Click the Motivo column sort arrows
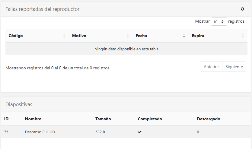Viewport: 252px width, 149px height. point(128,36)
